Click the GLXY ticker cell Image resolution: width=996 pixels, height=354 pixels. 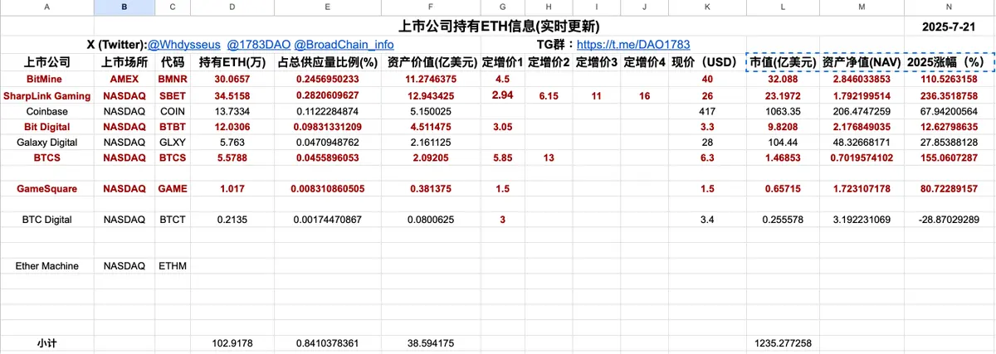(173, 143)
